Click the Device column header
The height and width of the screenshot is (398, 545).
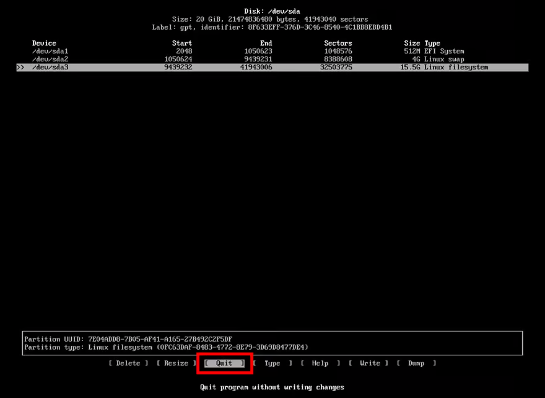click(44, 43)
